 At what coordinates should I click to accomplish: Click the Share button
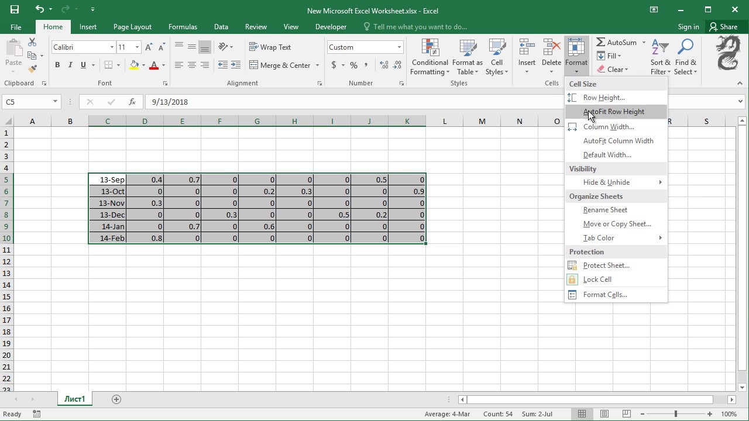[x=723, y=27]
